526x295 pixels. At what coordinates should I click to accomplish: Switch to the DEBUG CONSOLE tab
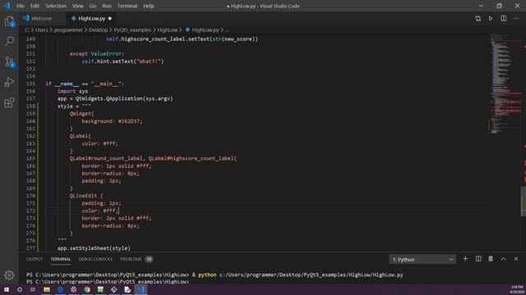click(x=95, y=259)
